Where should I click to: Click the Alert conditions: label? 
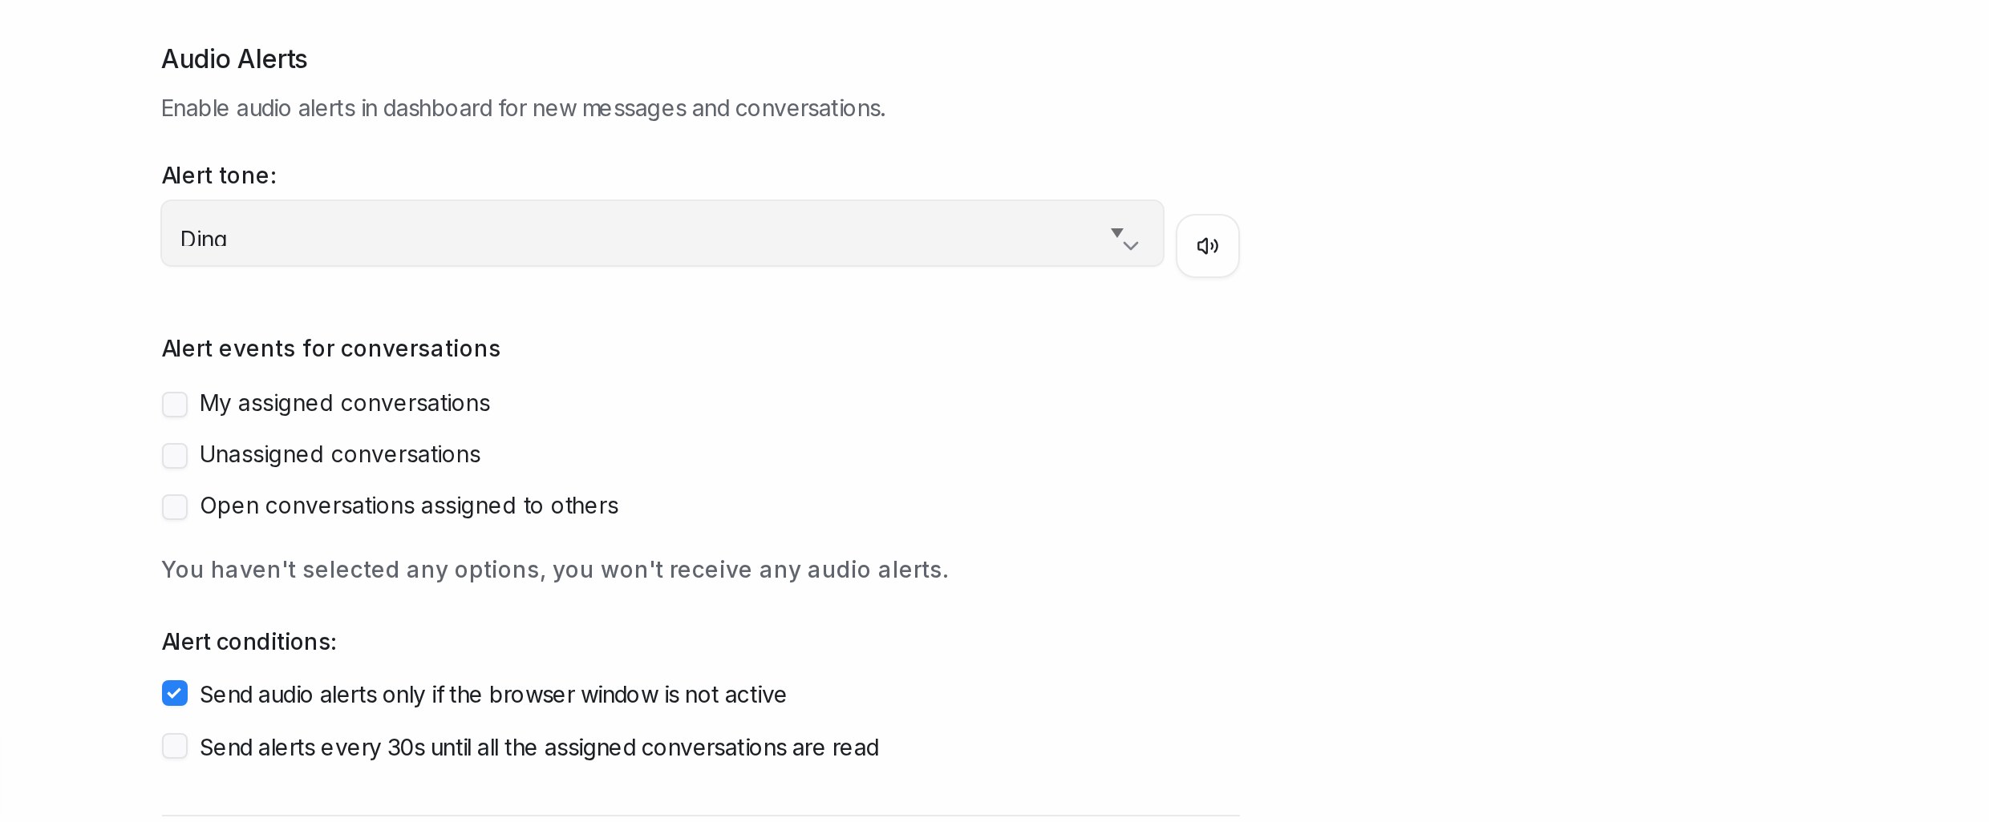[249, 642]
